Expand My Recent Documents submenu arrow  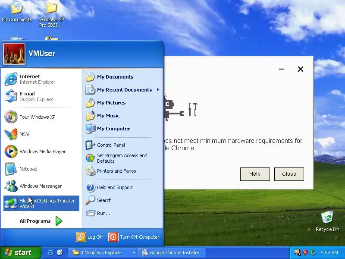click(158, 90)
